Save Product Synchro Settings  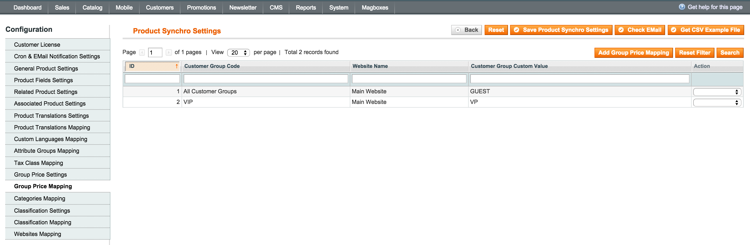click(x=561, y=30)
